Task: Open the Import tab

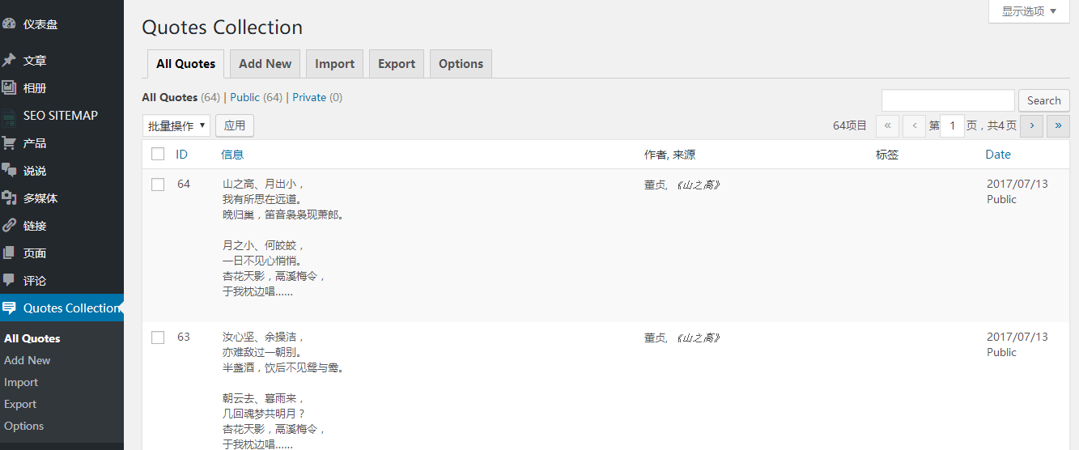Action: 334,64
